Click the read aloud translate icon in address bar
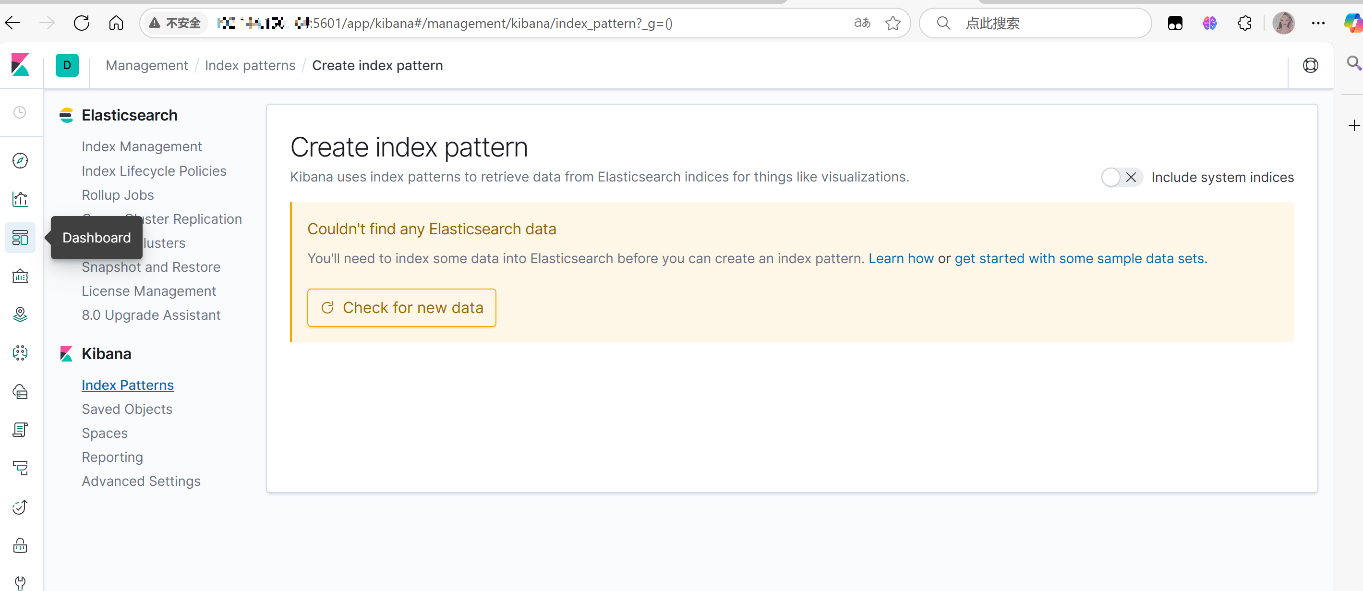 click(862, 23)
